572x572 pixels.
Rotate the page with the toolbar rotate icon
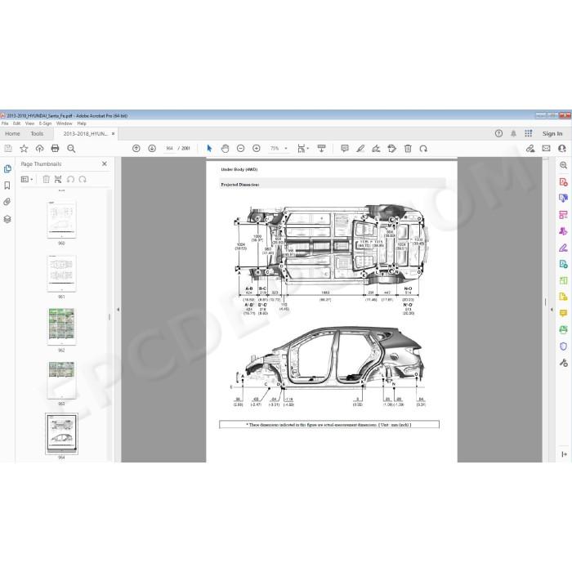423,149
